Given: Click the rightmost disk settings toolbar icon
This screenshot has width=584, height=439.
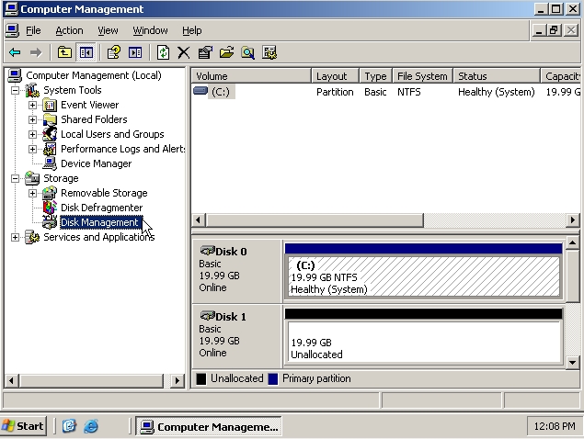Looking at the screenshot, I should 269,52.
